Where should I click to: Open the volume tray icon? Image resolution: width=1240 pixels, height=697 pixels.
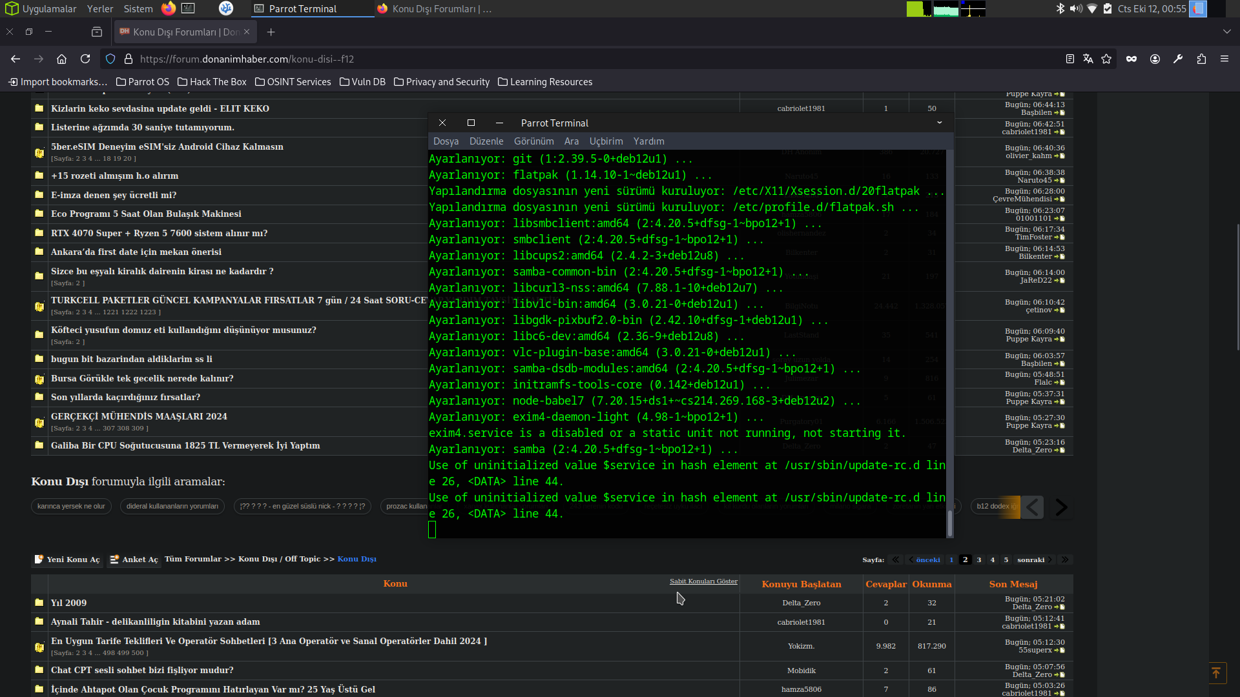point(1076,8)
